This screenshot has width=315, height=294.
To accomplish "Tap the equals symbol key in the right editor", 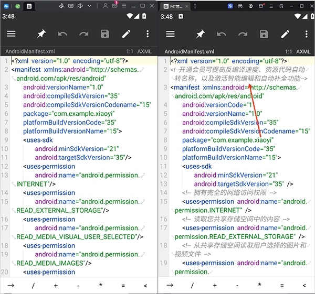I will click(282, 285).
